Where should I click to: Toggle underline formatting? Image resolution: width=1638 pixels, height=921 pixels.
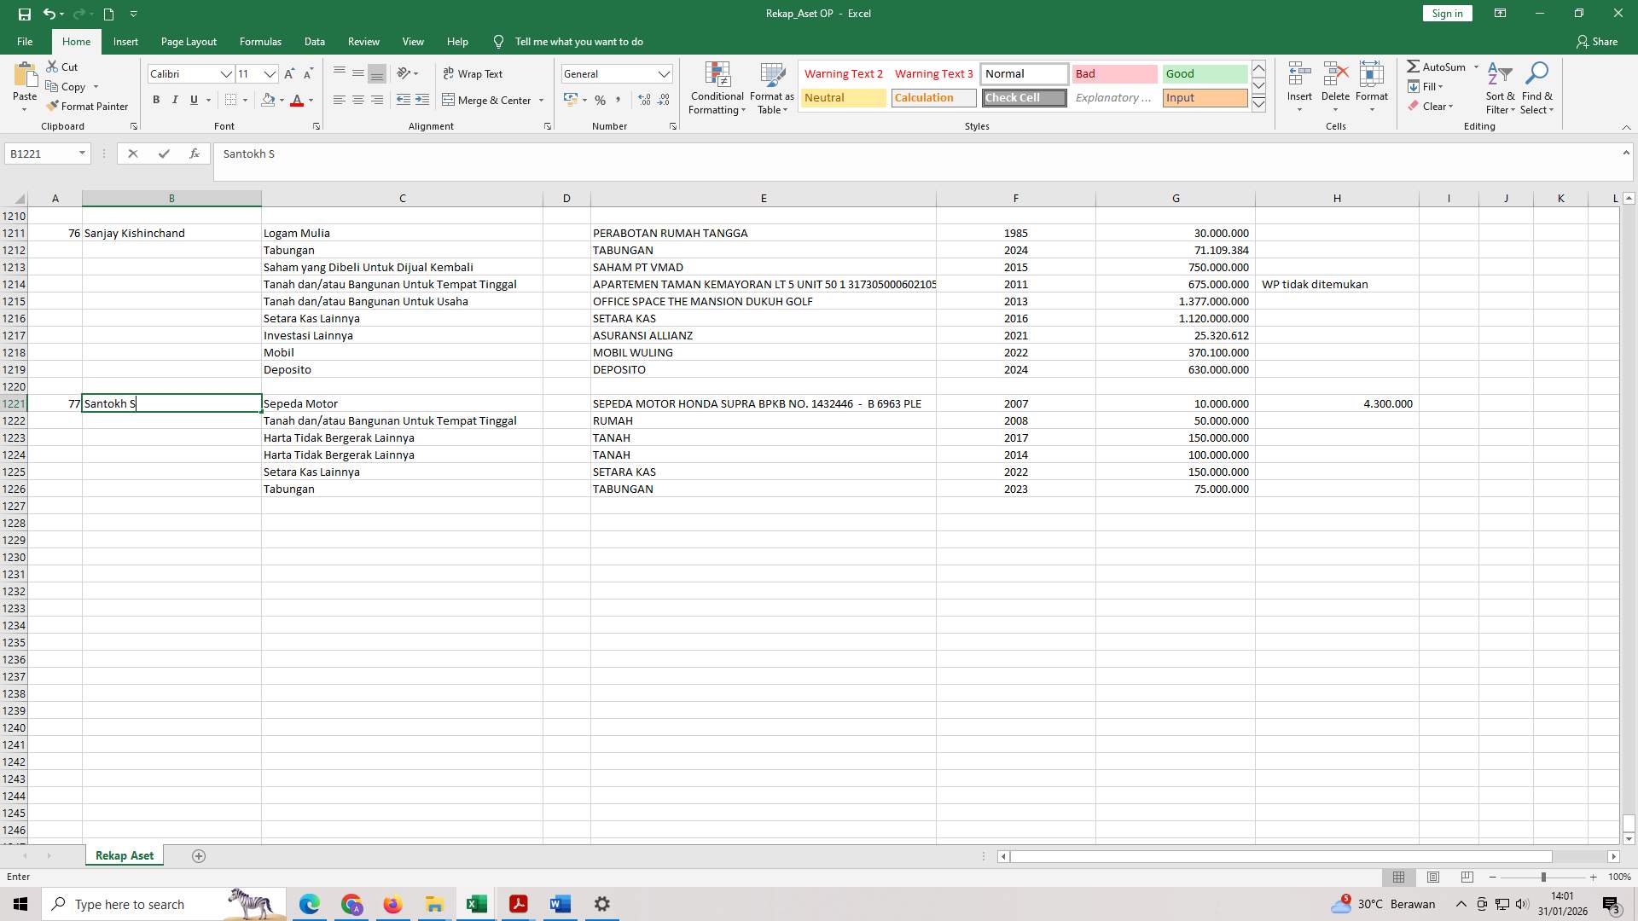point(194,100)
